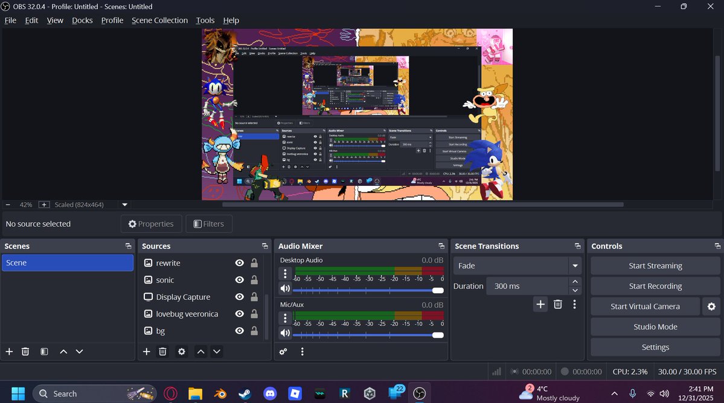Move source down arrow in Sources panel

coord(217,351)
